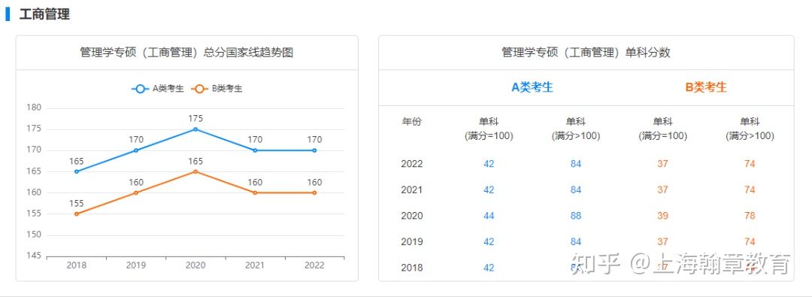Click blue 42 in the 2018 row
The width and height of the screenshot is (812, 297).
click(x=489, y=268)
